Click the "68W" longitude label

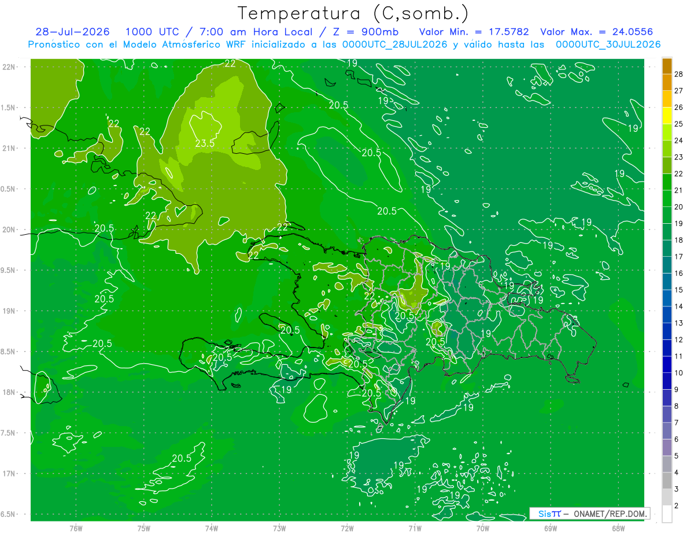point(618,528)
